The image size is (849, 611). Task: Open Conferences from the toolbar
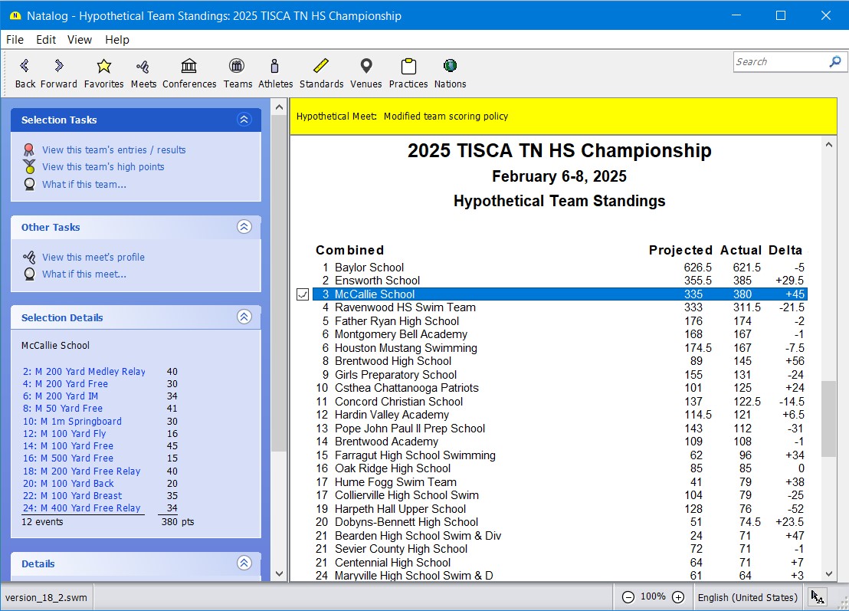coord(189,67)
